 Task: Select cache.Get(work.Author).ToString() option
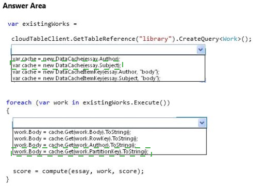75,145
